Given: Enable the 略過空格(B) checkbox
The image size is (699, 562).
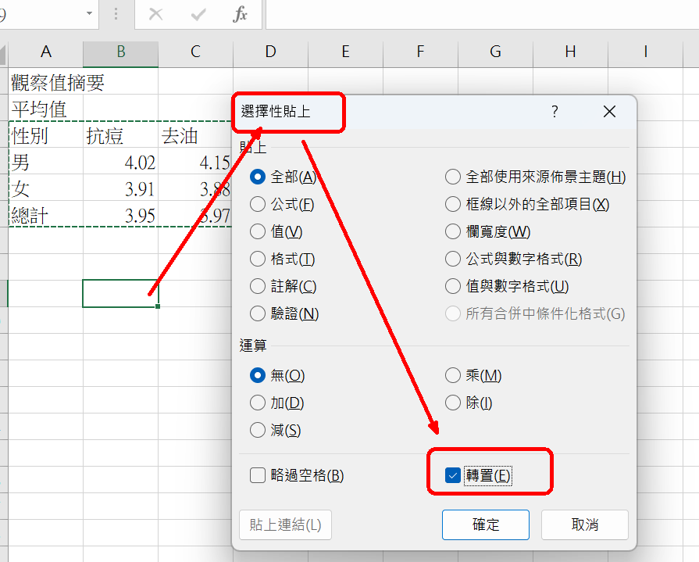Looking at the screenshot, I should (258, 475).
